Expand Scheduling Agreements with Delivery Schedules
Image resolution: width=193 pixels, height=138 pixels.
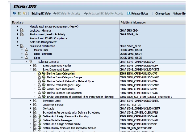(x=31, y=112)
